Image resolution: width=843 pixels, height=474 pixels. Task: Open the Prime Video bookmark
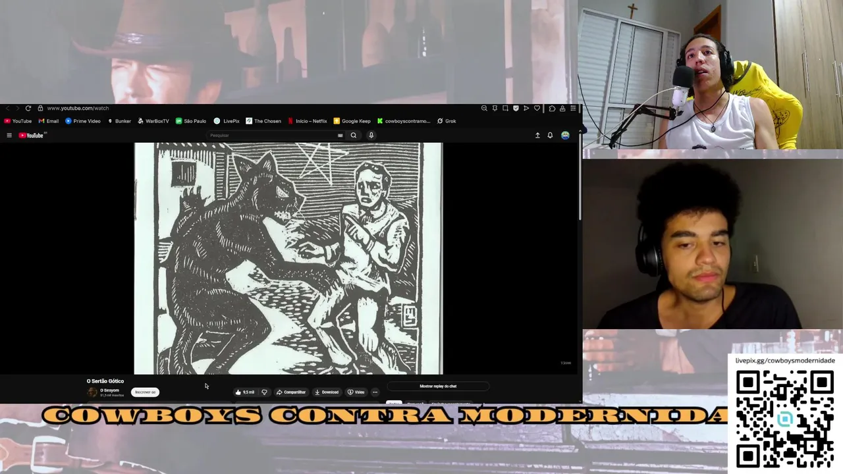point(83,121)
